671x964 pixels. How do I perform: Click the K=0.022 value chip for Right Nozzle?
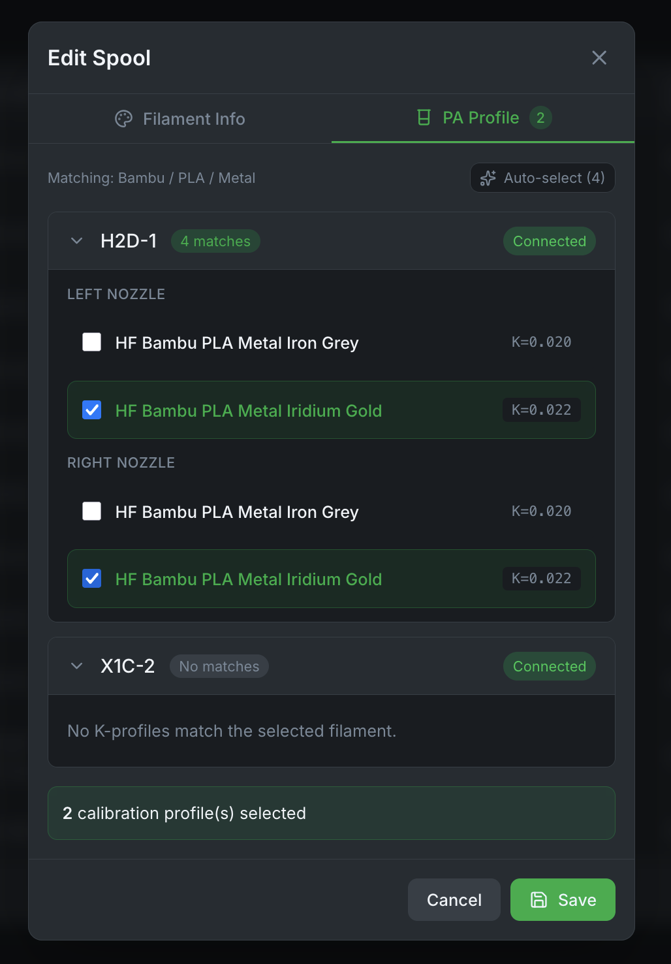point(540,578)
